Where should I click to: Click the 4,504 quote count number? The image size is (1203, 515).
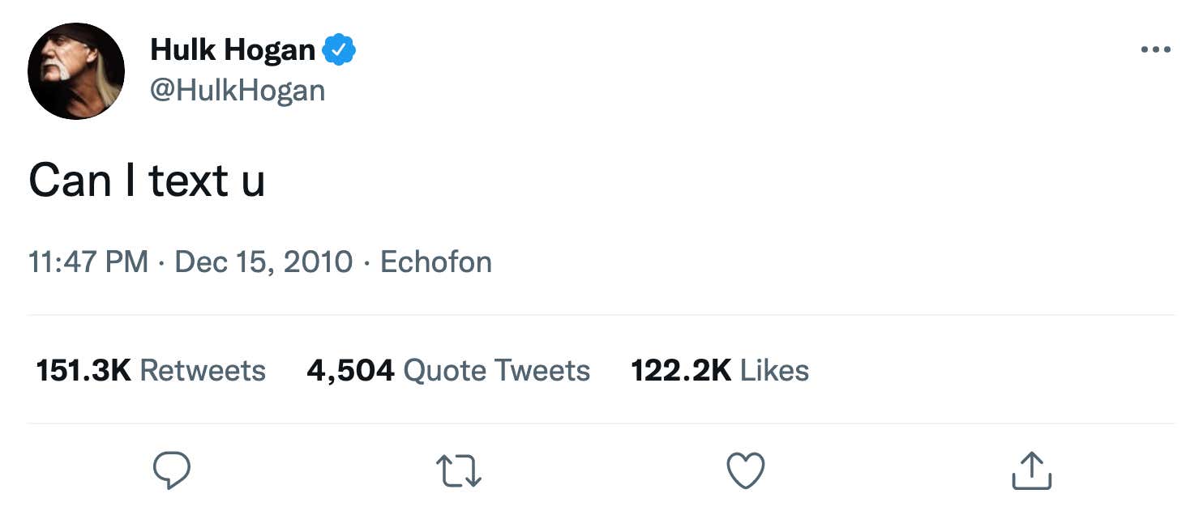350,370
